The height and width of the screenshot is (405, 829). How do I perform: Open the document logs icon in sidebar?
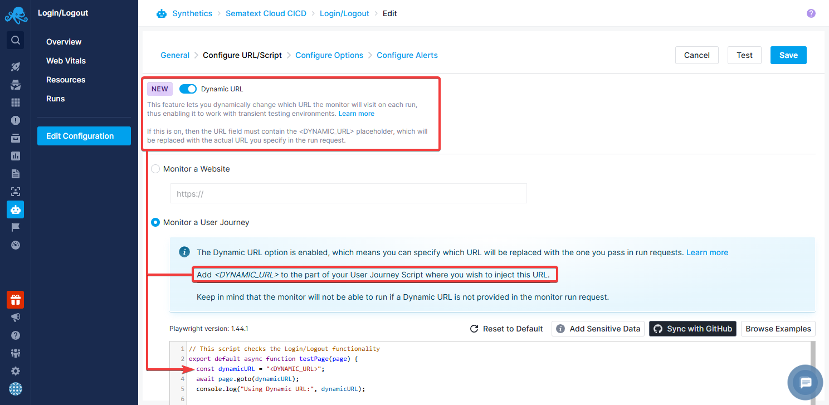coord(16,174)
